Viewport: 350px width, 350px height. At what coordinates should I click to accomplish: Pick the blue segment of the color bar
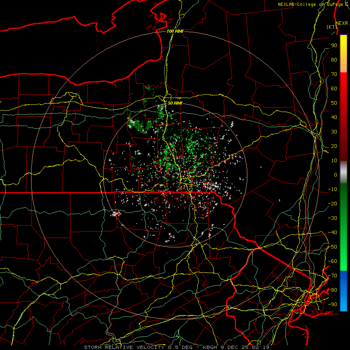tap(343, 290)
